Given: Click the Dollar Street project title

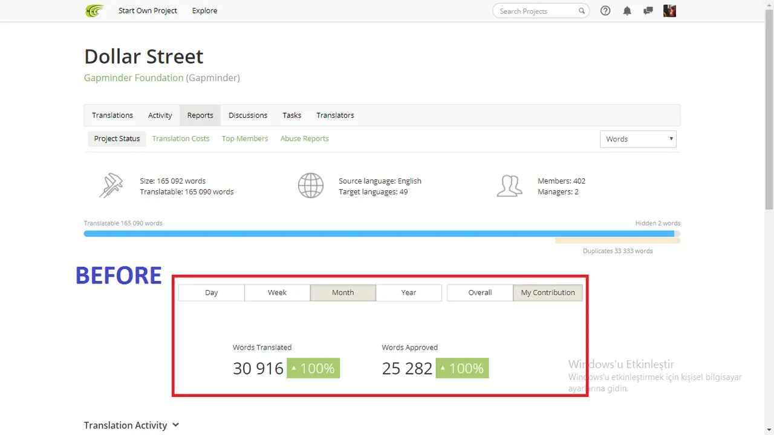Looking at the screenshot, I should point(144,56).
